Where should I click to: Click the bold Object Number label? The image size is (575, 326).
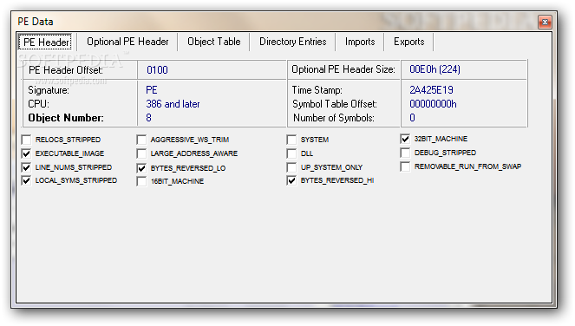click(66, 118)
